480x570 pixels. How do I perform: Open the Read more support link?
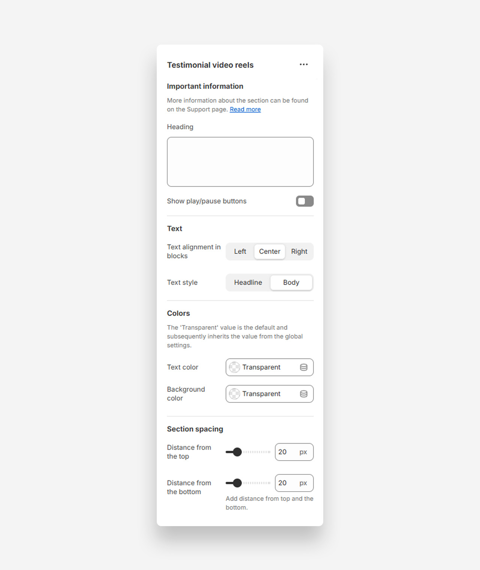point(245,109)
